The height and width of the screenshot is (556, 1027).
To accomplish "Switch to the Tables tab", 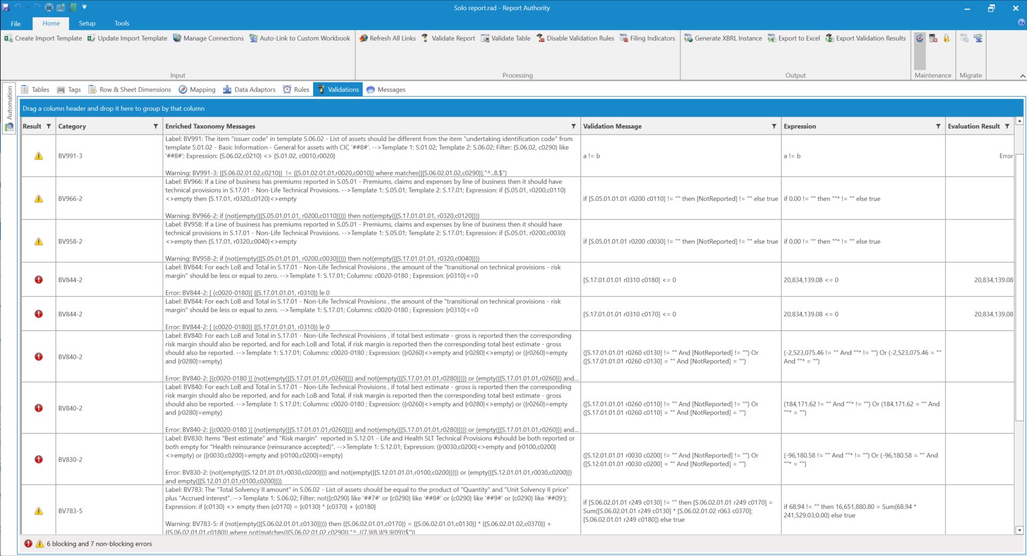I will click(35, 90).
